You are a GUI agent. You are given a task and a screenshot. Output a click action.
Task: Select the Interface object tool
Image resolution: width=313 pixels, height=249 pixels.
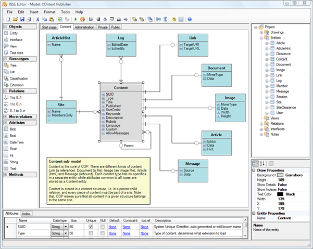pos(16,40)
